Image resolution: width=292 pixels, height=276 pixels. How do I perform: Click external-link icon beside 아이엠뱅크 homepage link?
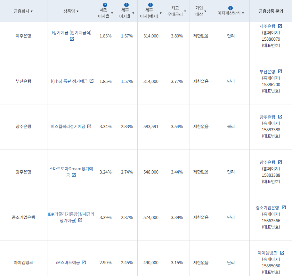(282, 253)
